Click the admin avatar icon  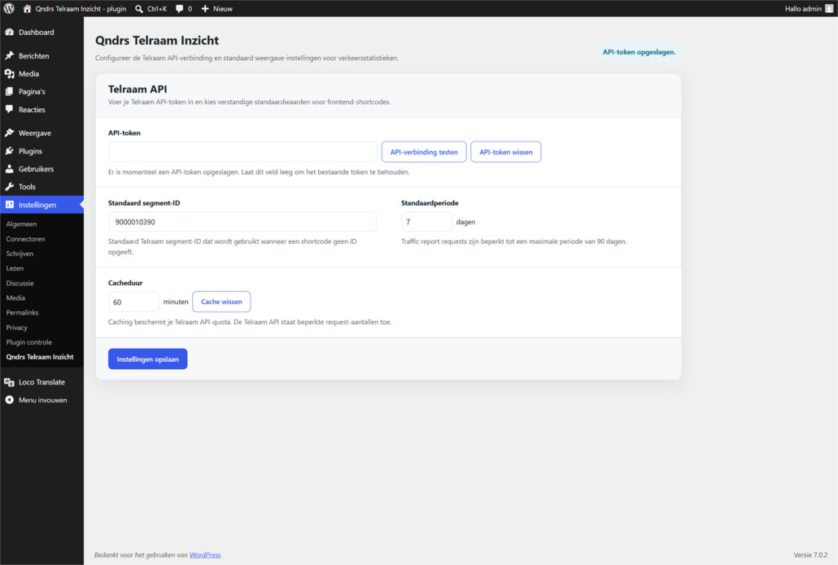click(x=829, y=9)
